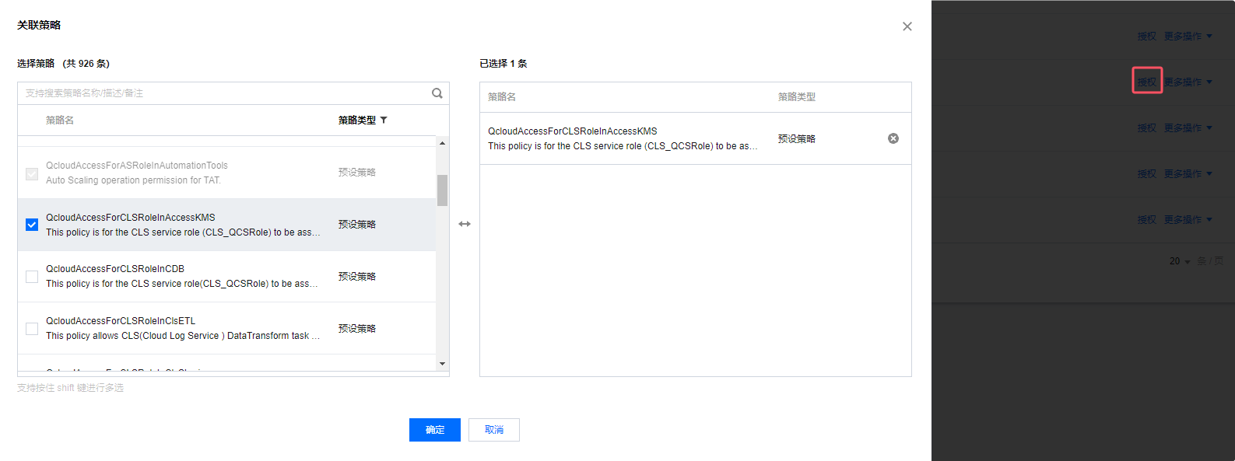Viewport: 1235px width, 461px height.
Task: Close the 关联策略 dialog
Action: tap(907, 26)
